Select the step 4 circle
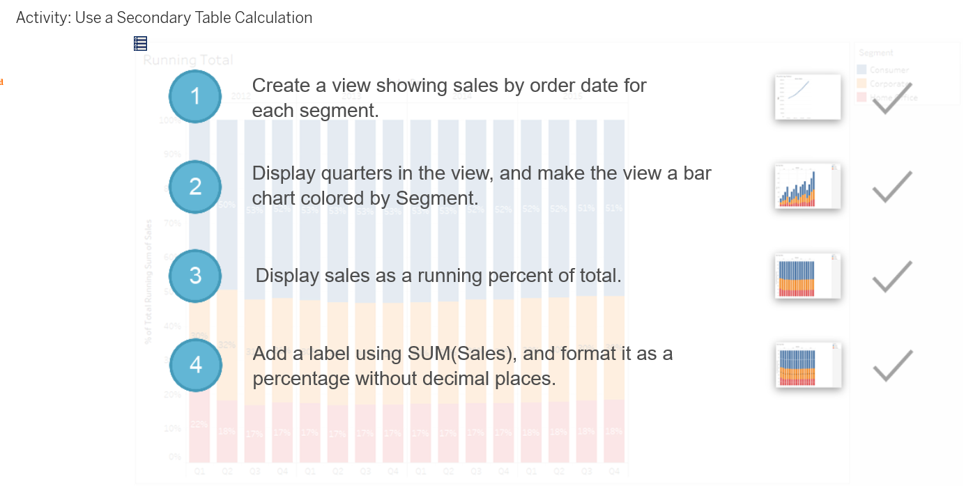Screen dimensions: 973x486 point(195,365)
